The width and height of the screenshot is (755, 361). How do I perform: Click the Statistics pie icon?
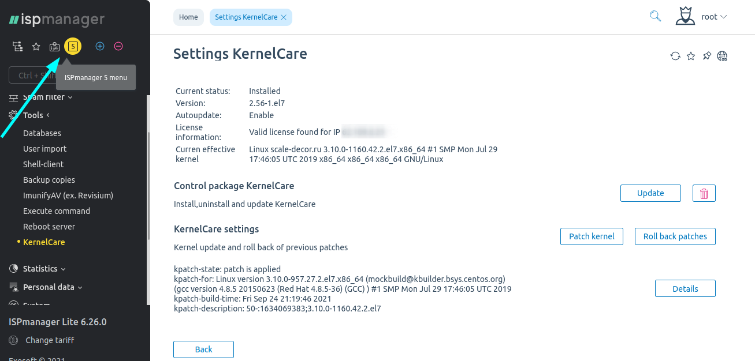tap(13, 269)
